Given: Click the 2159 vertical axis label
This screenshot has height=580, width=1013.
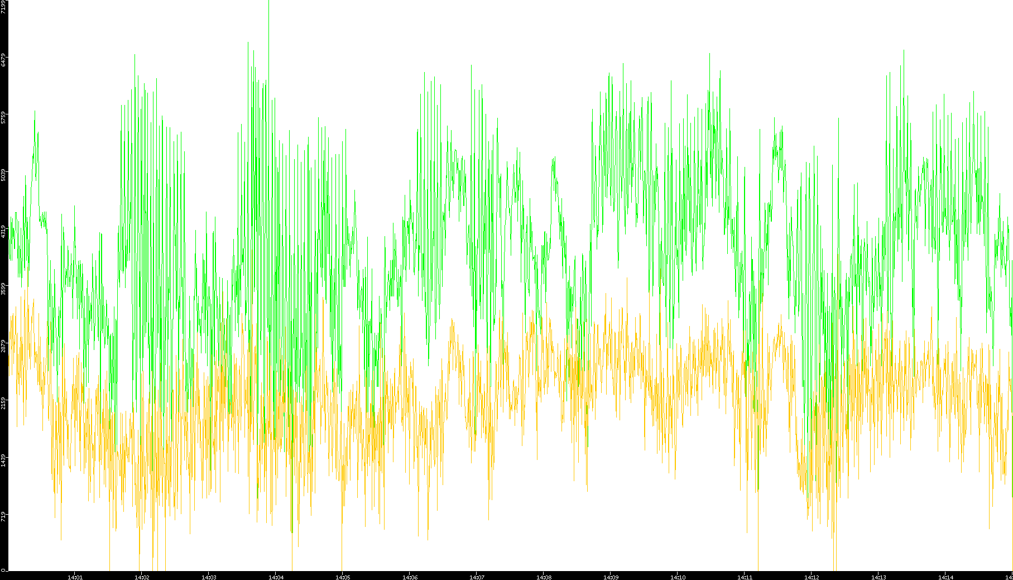Looking at the screenshot, I should point(3,403).
